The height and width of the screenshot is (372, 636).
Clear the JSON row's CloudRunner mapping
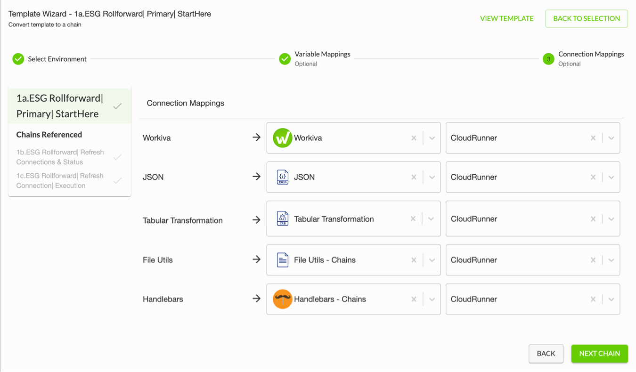pyautogui.click(x=593, y=177)
